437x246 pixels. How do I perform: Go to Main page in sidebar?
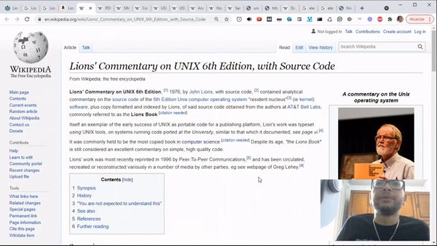(19, 92)
